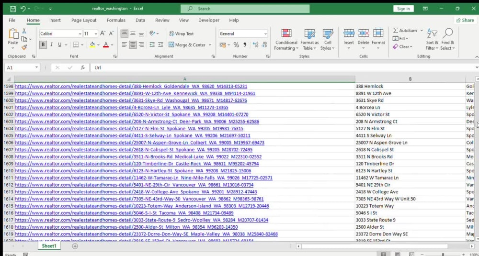Open the Clear dropdown
The width and height of the screenshot is (479, 256).
click(402, 47)
